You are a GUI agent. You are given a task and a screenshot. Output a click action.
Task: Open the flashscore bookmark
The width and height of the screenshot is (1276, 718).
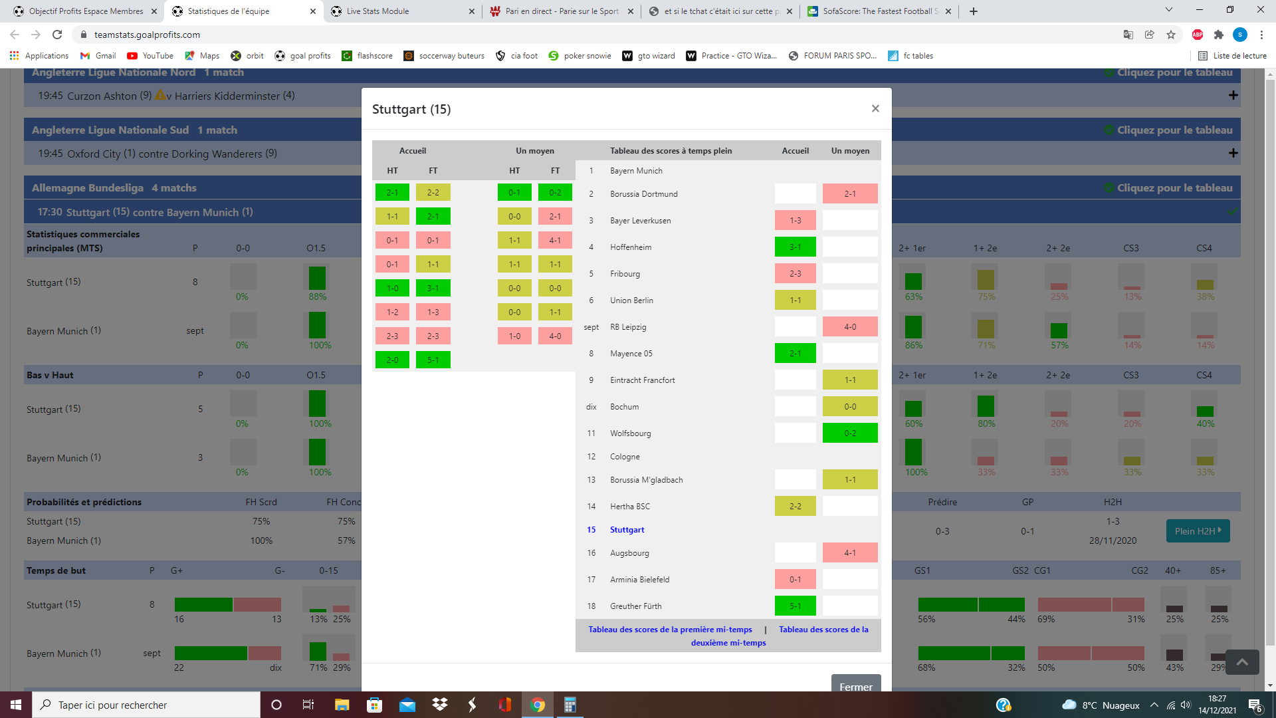pos(367,56)
